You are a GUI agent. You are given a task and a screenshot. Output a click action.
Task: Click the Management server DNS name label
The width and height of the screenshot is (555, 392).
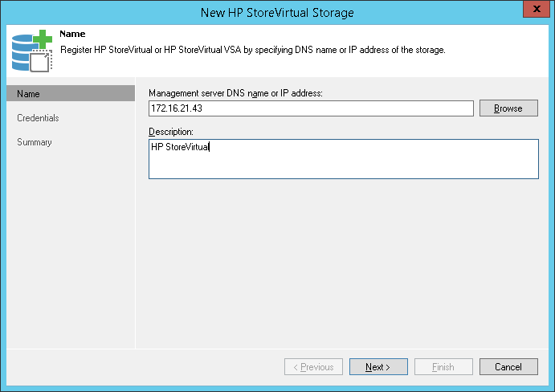pos(235,93)
